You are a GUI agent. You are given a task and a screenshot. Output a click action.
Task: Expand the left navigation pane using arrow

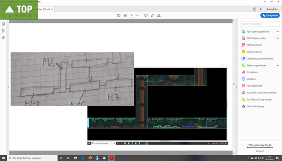[x=8, y=87]
